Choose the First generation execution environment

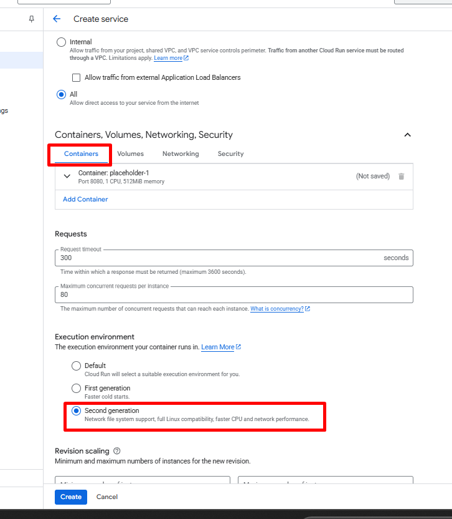[x=76, y=388]
